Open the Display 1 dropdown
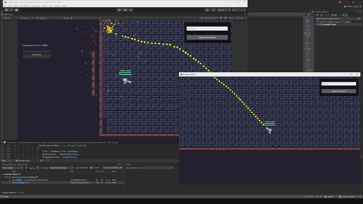This screenshot has height=204, width=363. pyautogui.click(x=26, y=18)
